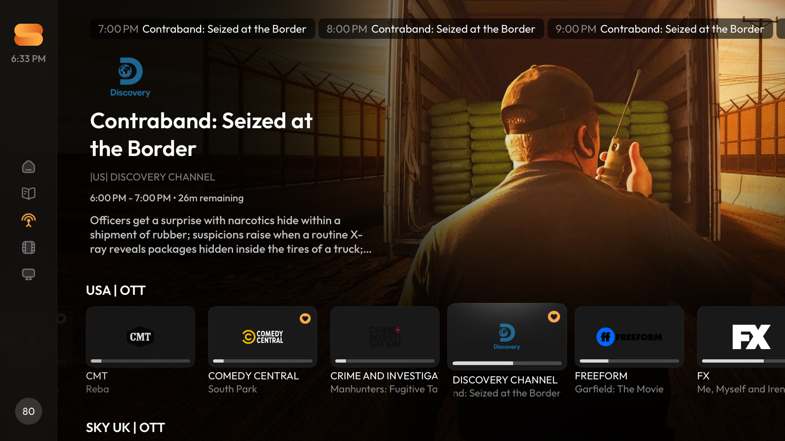Open the focused Discovery Channel card
Viewport: 785px width, 441px height.
507,337
